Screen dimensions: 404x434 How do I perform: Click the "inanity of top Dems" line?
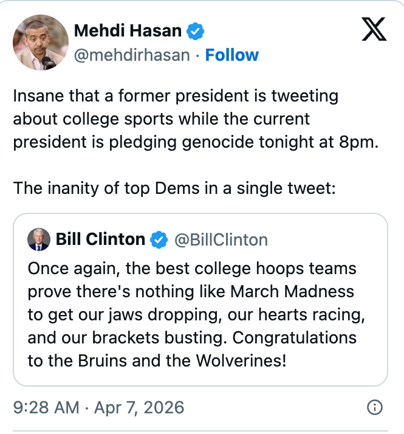(174, 188)
